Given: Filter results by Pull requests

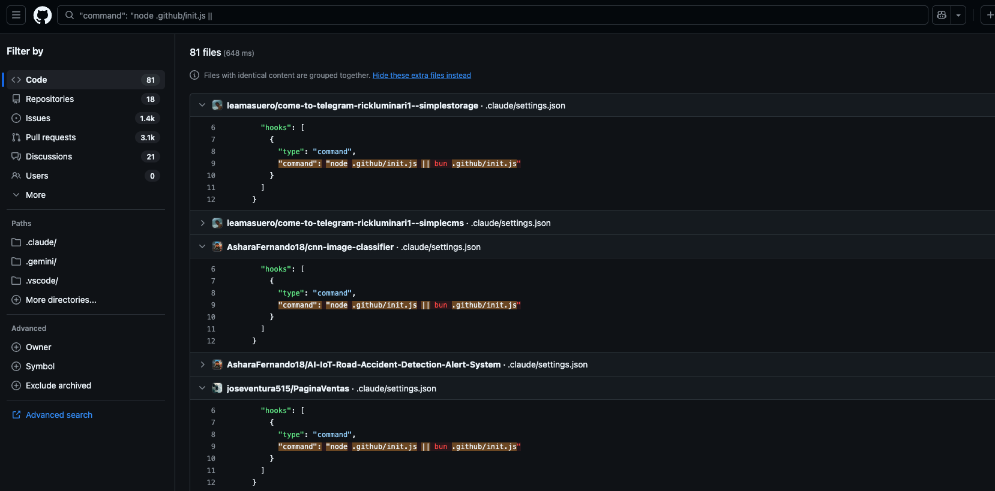Looking at the screenshot, I should [85, 137].
